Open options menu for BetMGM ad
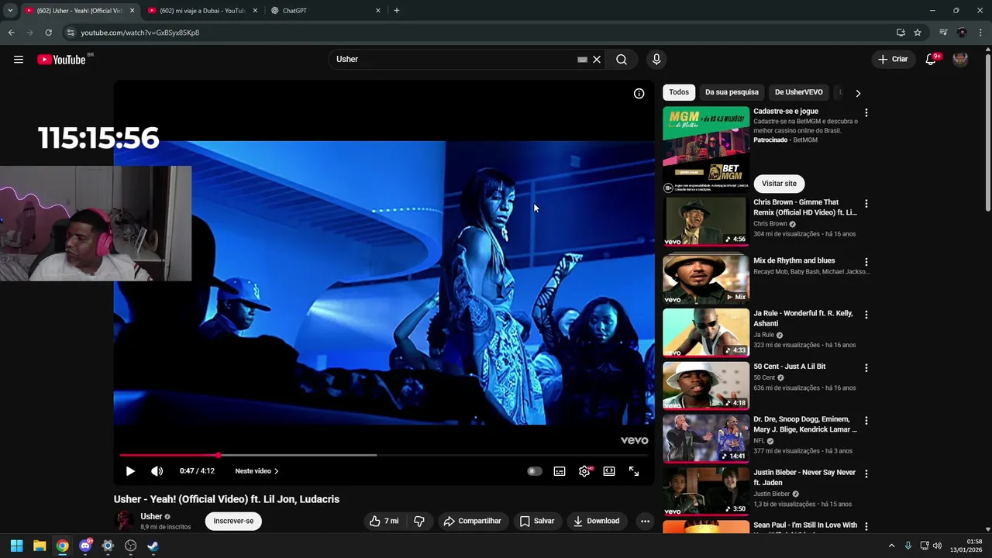This screenshot has height=558, width=992. click(x=866, y=113)
